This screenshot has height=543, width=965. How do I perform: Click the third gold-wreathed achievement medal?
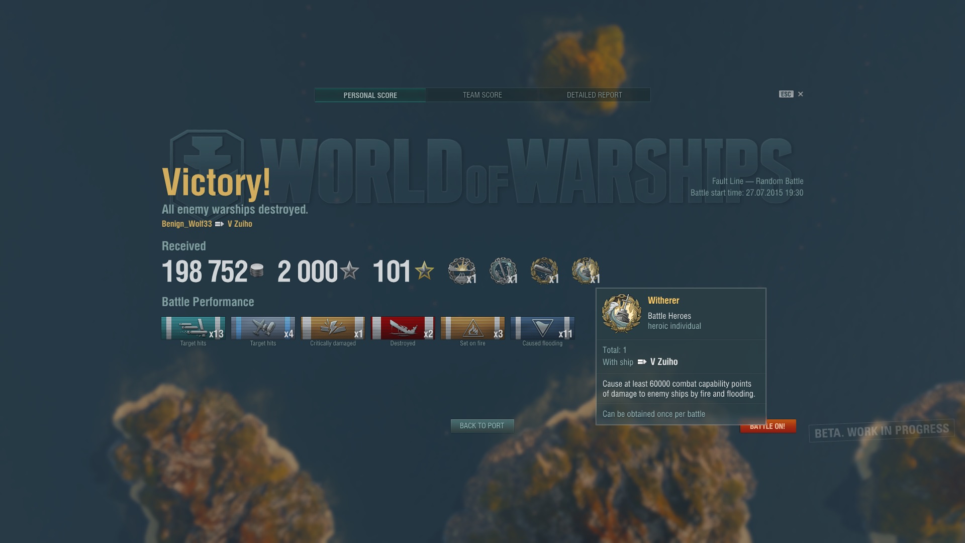click(544, 271)
